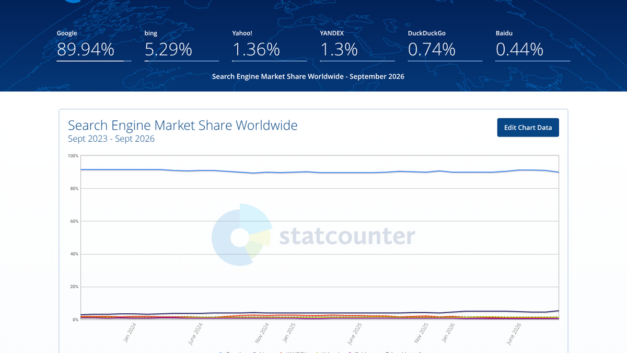Select the DuckDuckGo label in the stats bar

[x=427, y=33]
